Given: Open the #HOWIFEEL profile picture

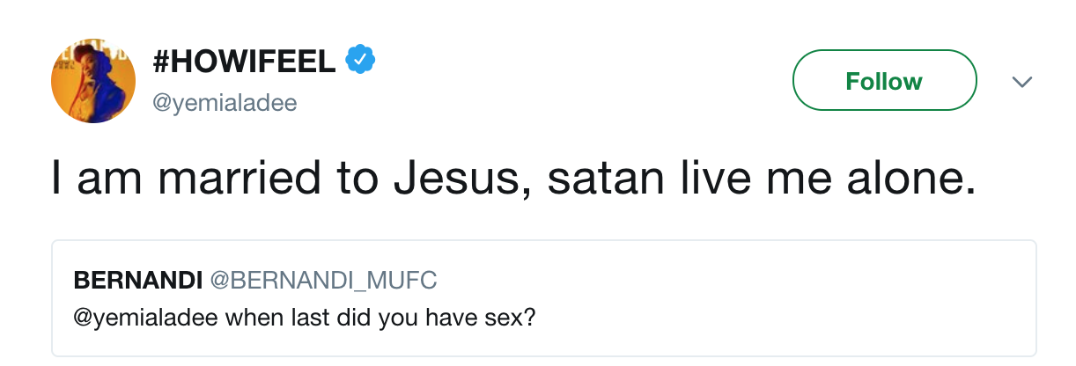Looking at the screenshot, I should pyautogui.click(x=93, y=81).
